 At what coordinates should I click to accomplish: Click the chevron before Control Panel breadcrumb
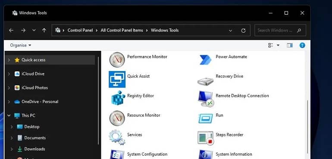(x=63, y=31)
